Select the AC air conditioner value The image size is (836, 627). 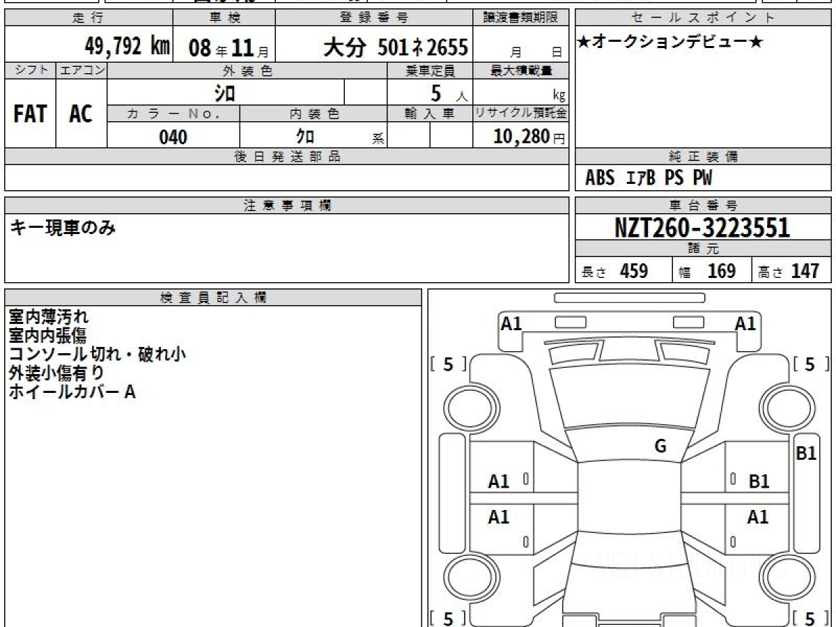point(81,114)
